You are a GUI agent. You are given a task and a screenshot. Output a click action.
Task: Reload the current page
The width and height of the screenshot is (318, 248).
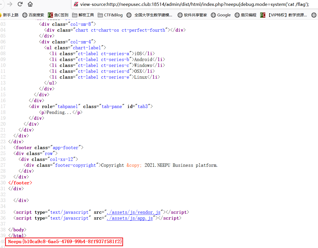[x=20, y=4]
